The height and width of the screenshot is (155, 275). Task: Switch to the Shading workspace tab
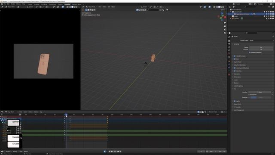point(60,4)
